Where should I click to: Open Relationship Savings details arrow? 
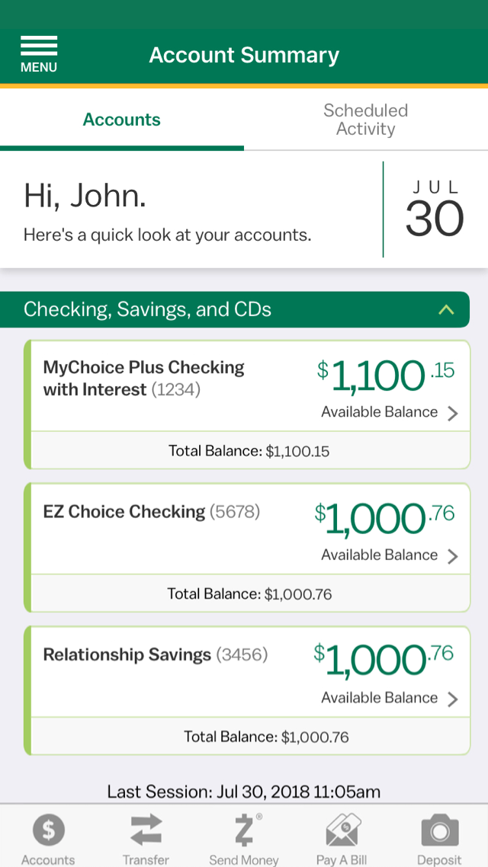tap(453, 699)
